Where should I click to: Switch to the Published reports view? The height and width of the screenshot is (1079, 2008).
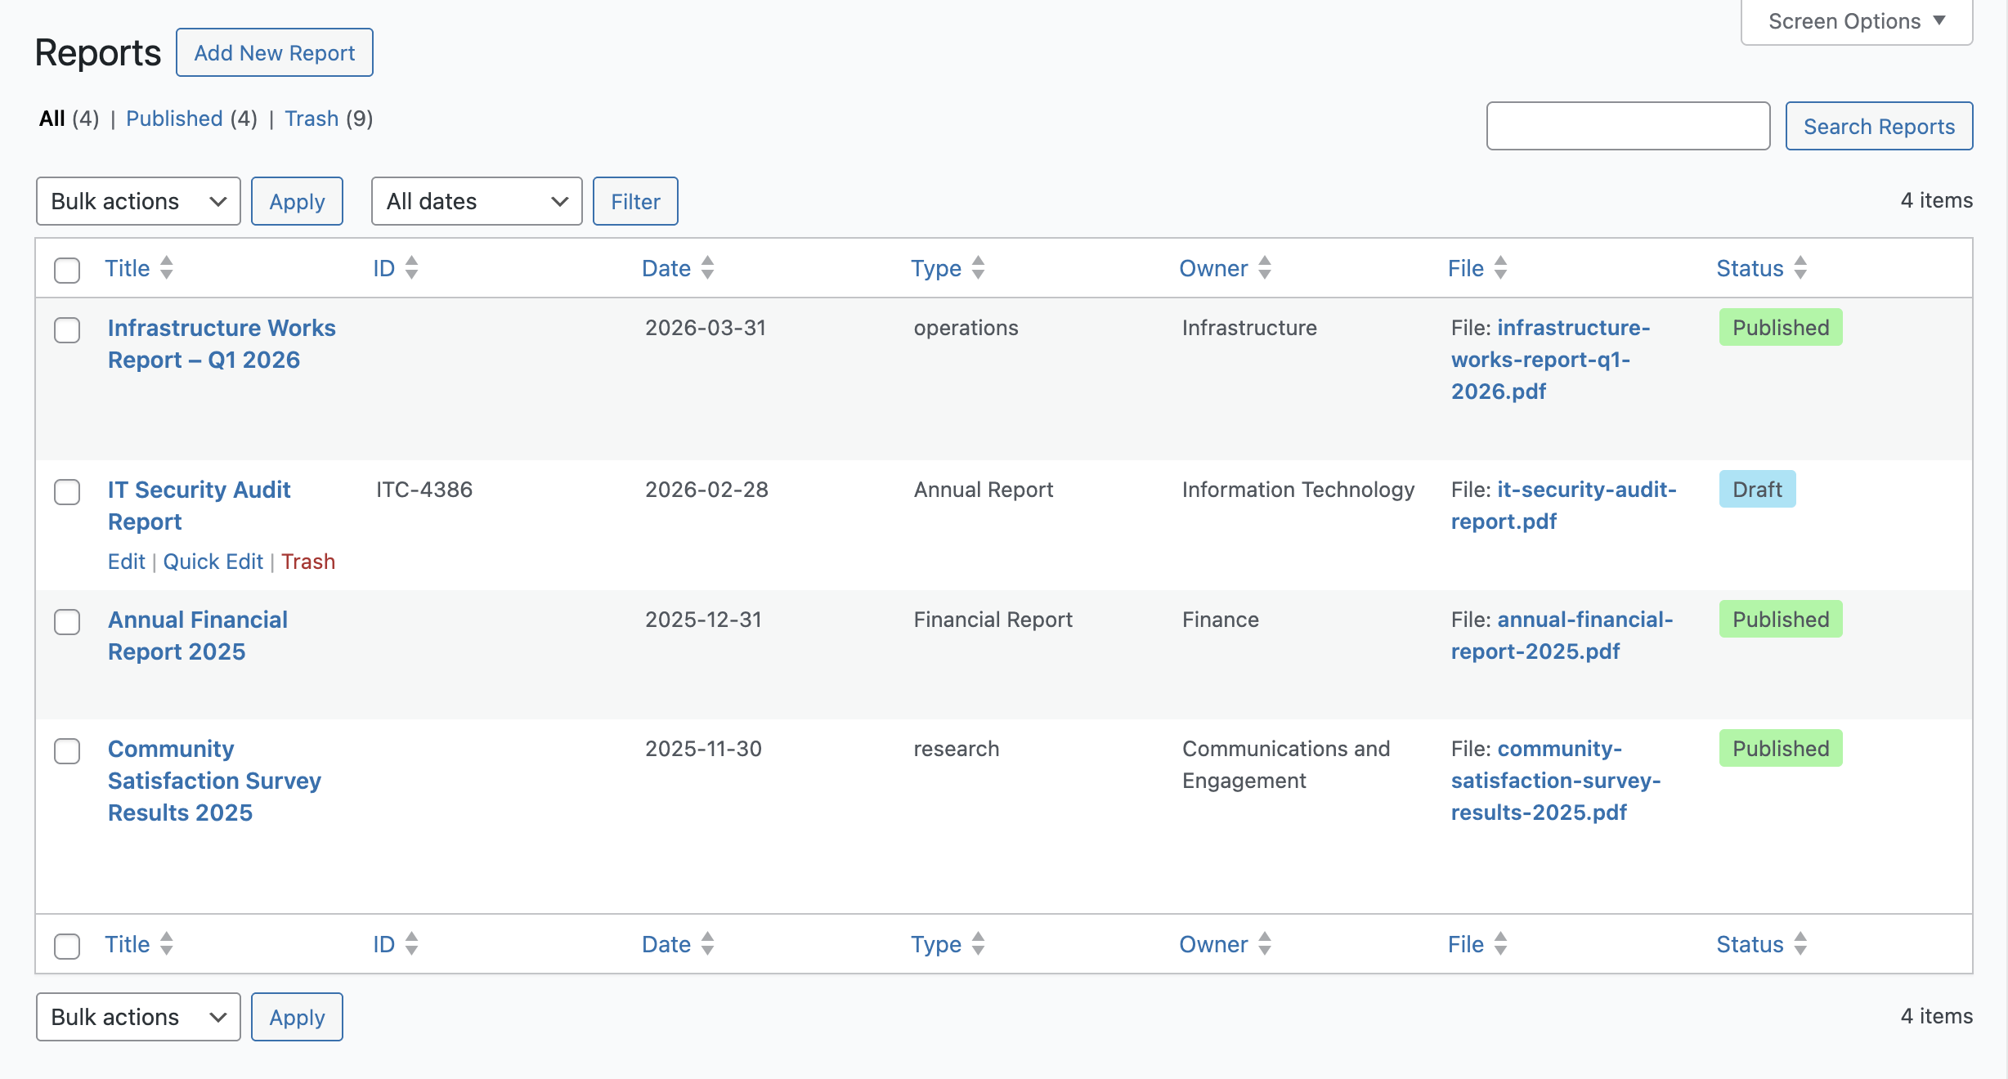click(x=174, y=119)
